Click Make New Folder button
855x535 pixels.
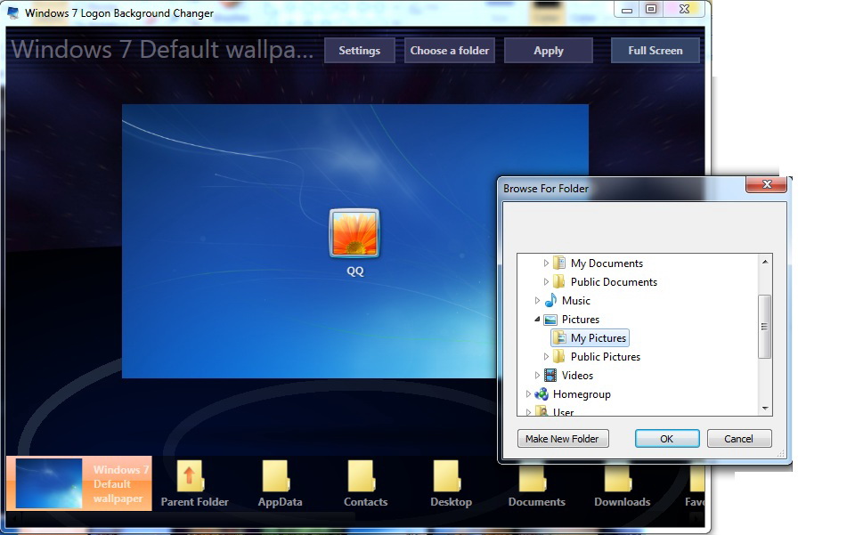[x=563, y=439]
